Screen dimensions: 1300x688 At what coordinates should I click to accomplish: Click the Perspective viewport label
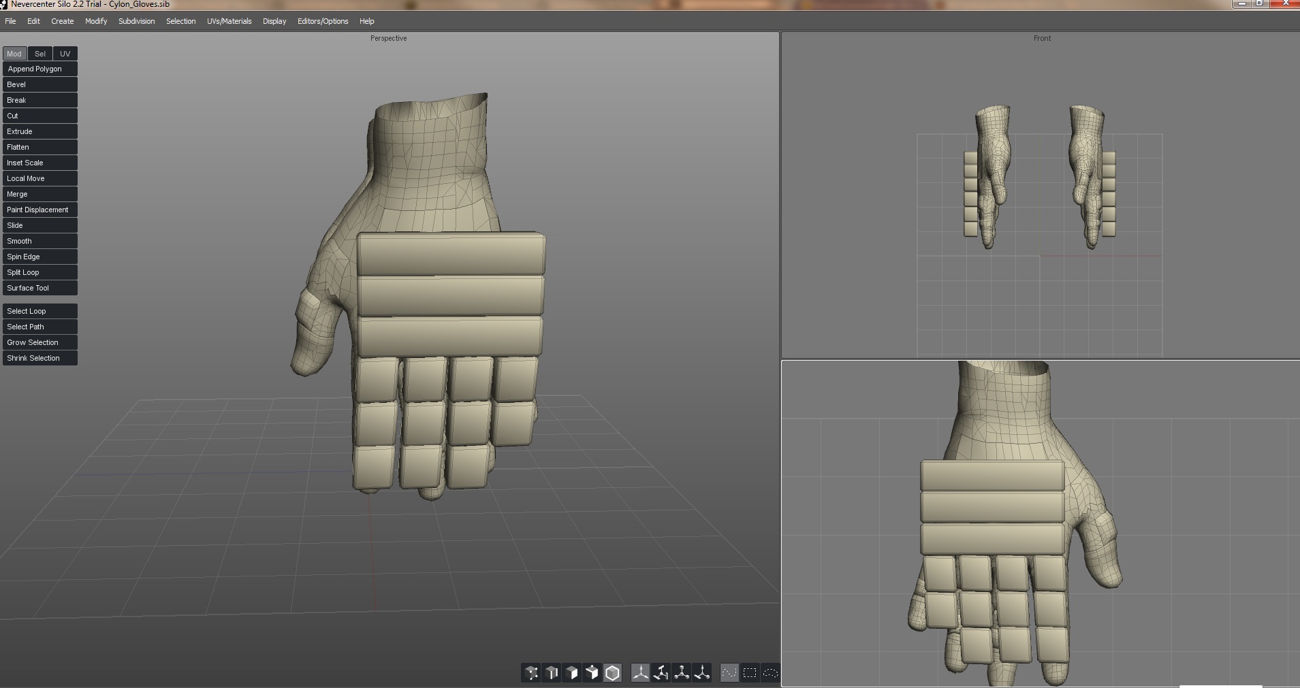click(388, 38)
